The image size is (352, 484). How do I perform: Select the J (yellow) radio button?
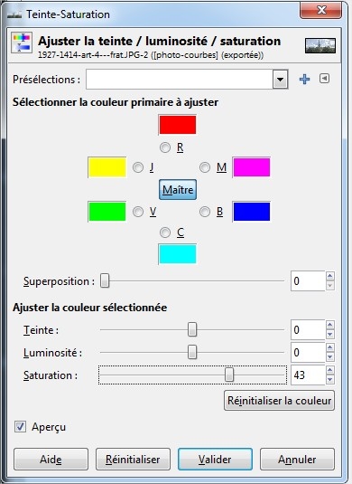(x=138, y=167)
